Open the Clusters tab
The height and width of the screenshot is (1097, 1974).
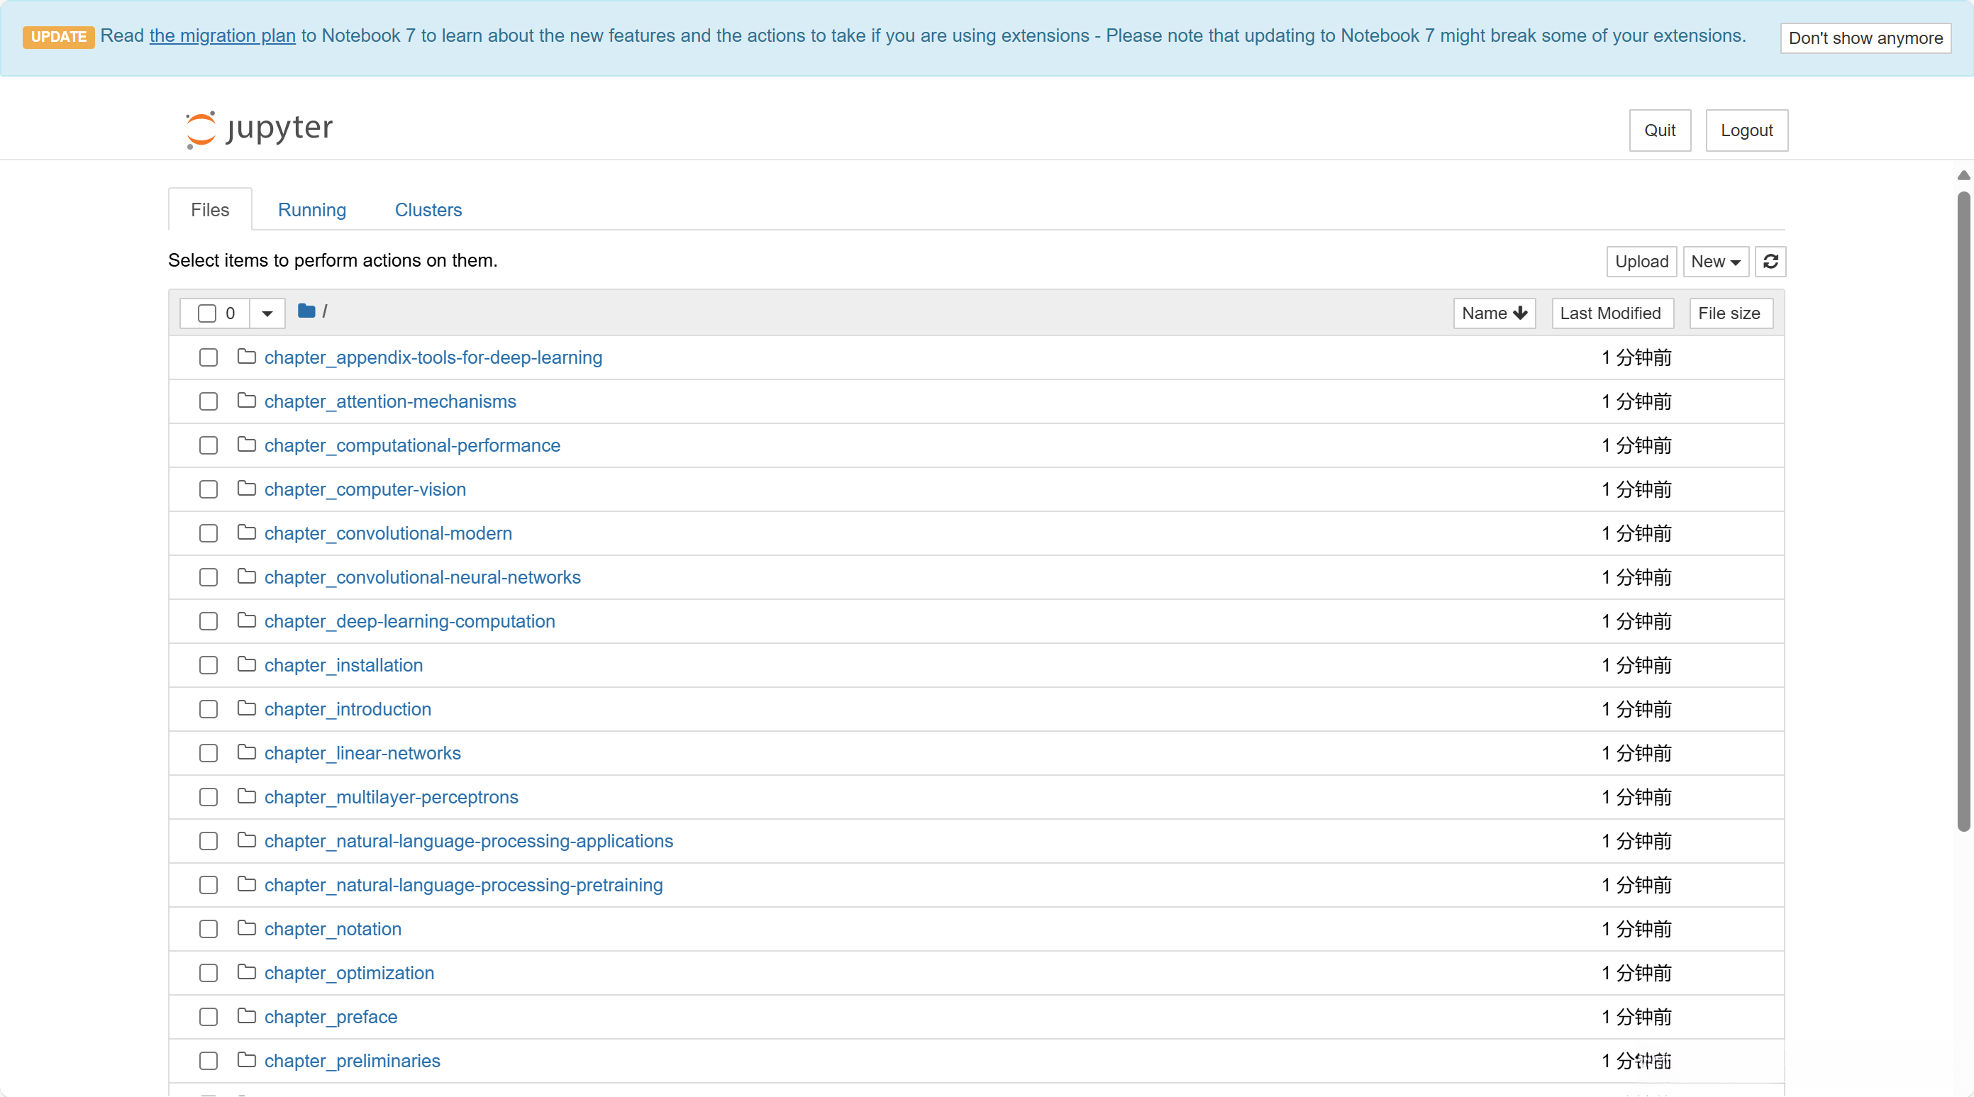coord(428,210)
